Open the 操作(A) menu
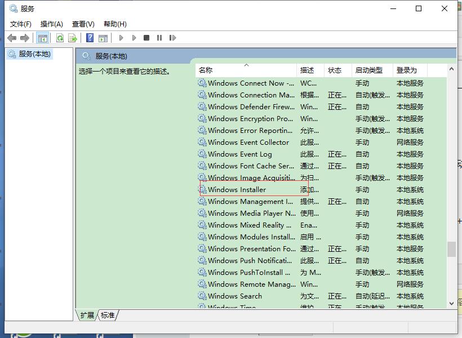 [52, 24]
